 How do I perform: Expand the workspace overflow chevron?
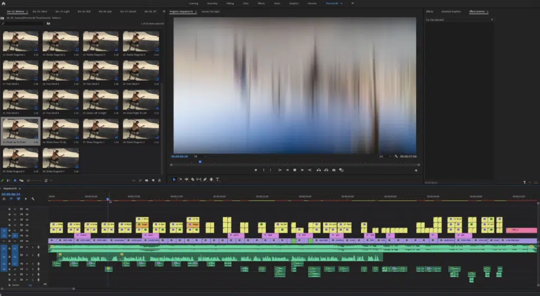(353, 3)
